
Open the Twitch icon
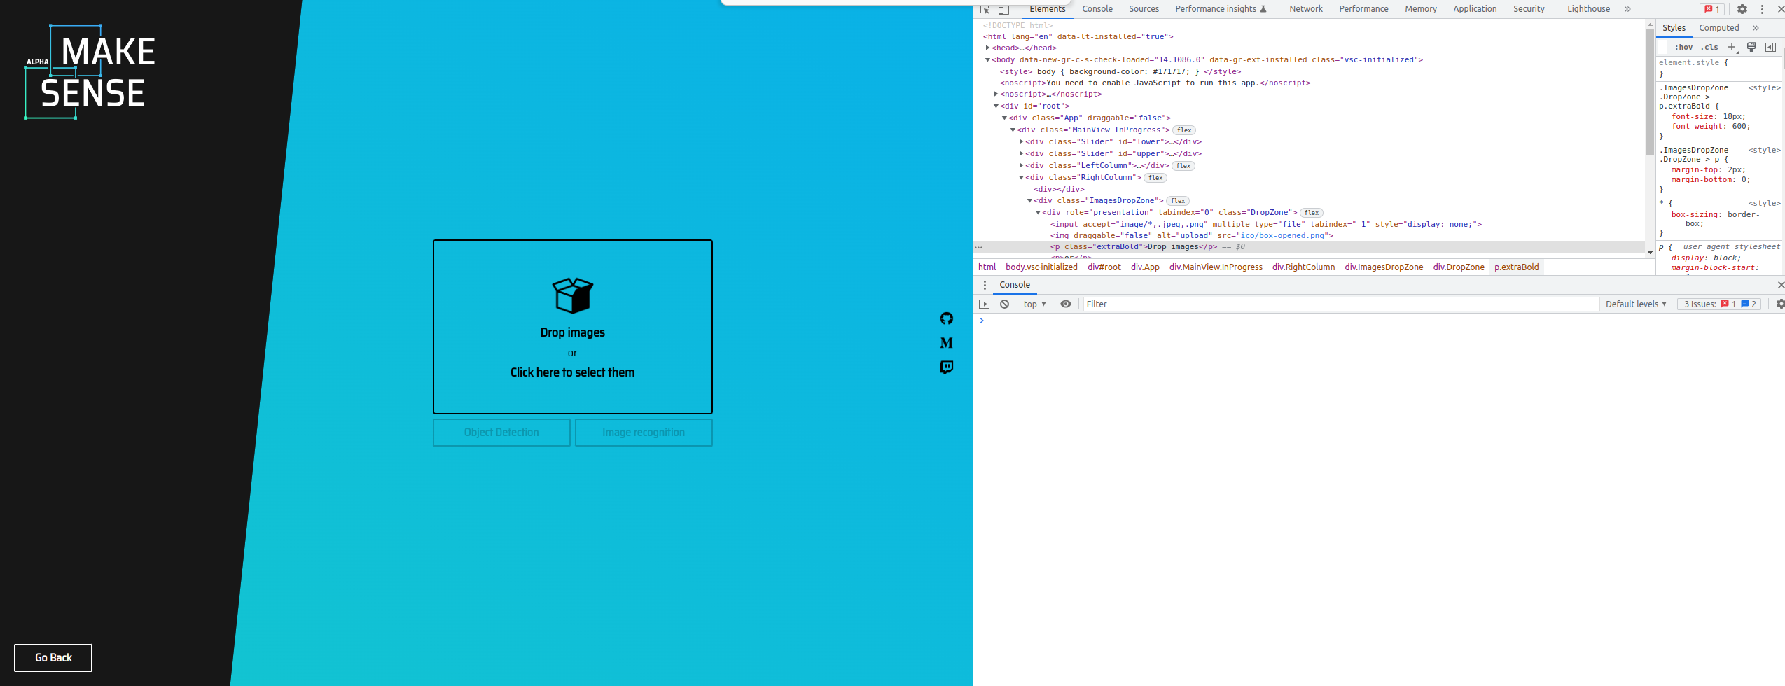pos(946,367)
